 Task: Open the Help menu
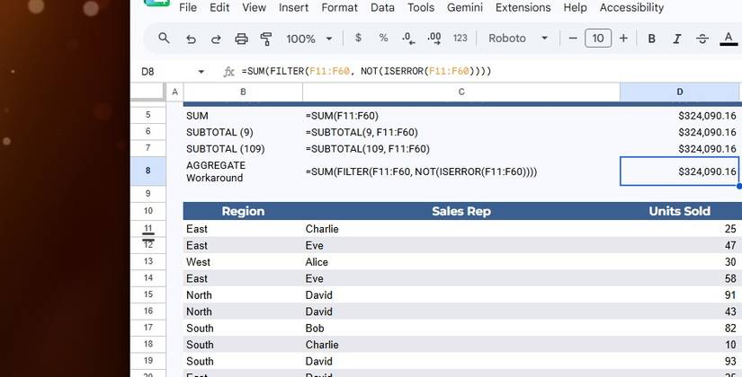point(575,7)
